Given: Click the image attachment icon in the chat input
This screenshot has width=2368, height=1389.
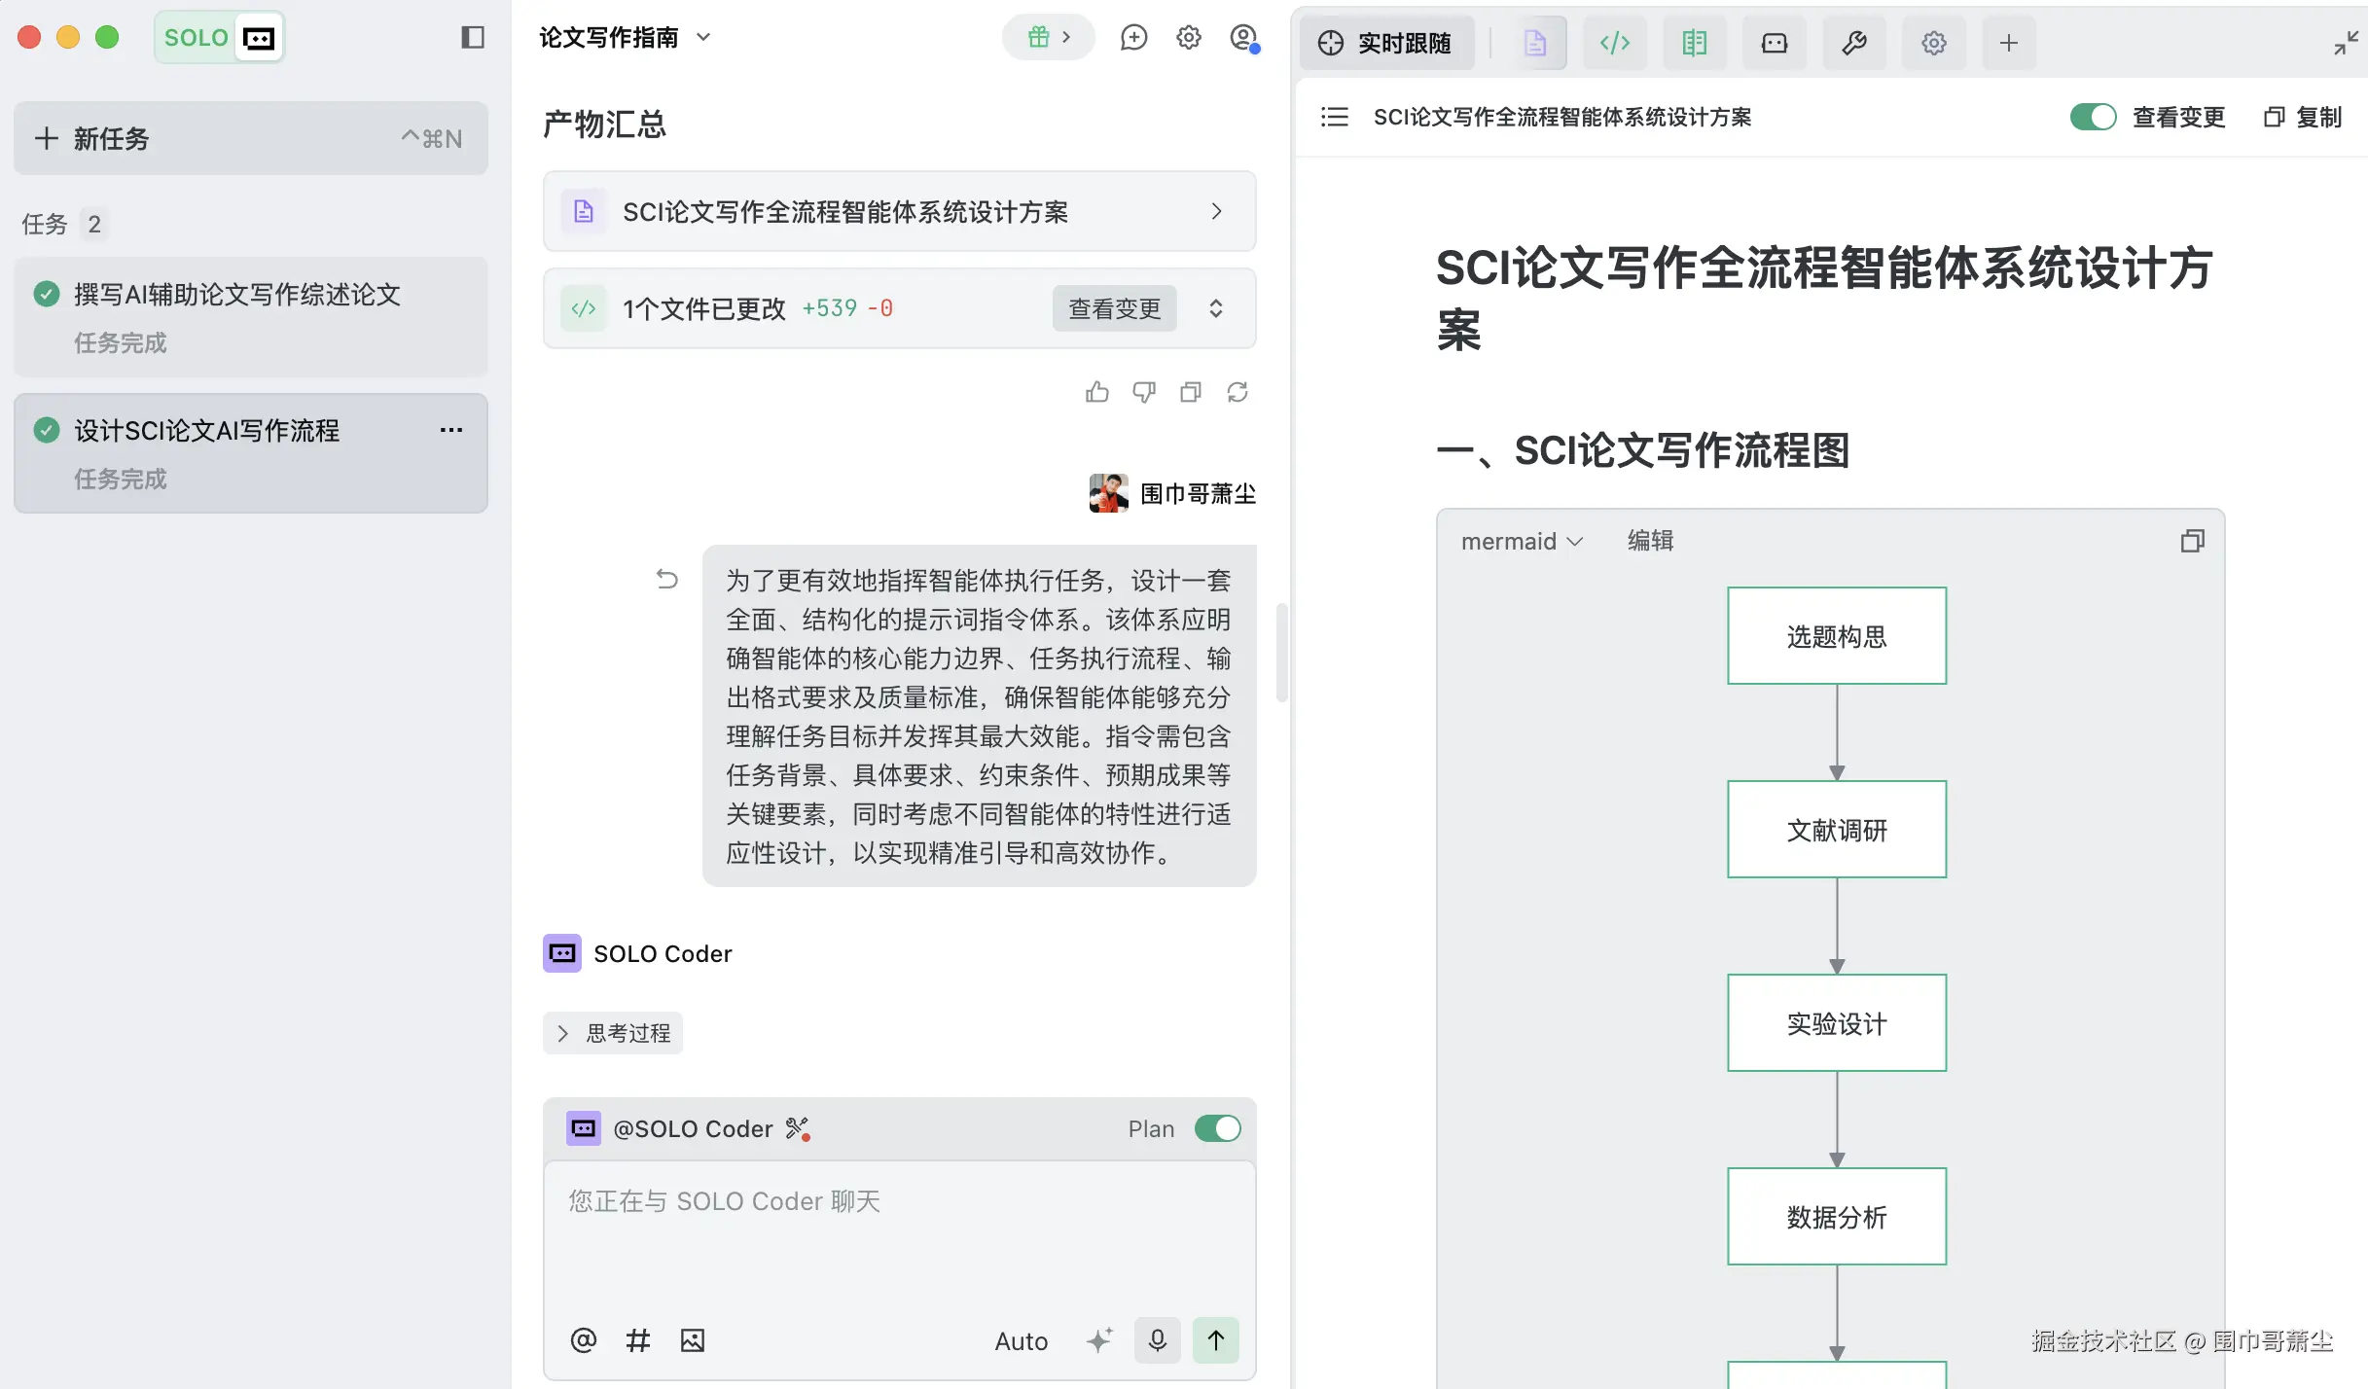Looking at the screenshot, I should click(692, 1339).
